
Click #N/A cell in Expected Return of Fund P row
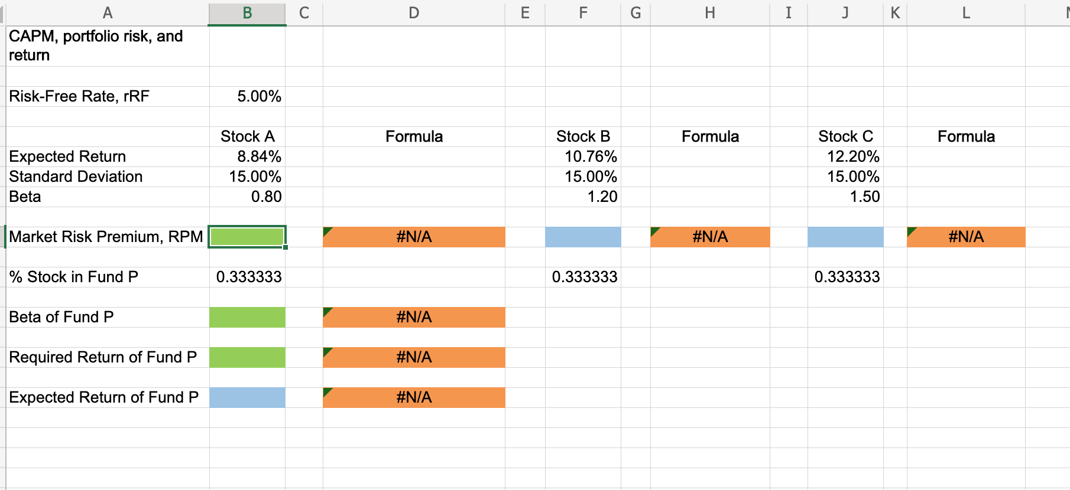point(414,397)
